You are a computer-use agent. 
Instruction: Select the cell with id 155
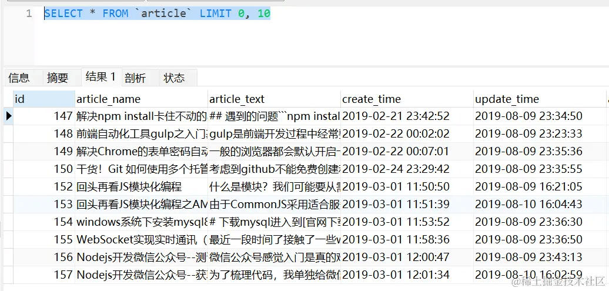[x=44, y=239]
